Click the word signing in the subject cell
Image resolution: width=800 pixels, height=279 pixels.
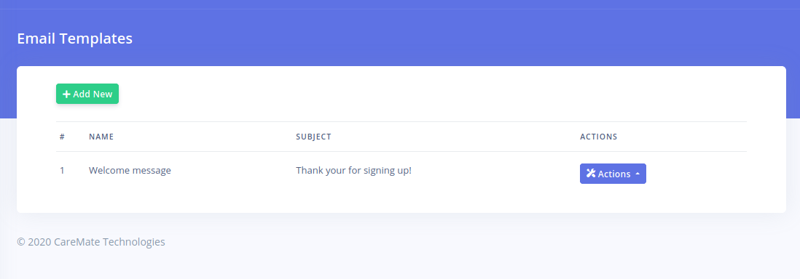(378, 171)
